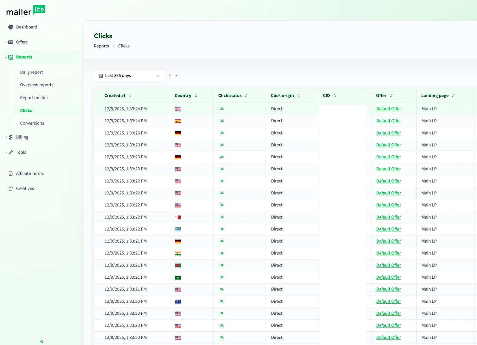Open Overview reports in sidebar

(x=37, y=85)
